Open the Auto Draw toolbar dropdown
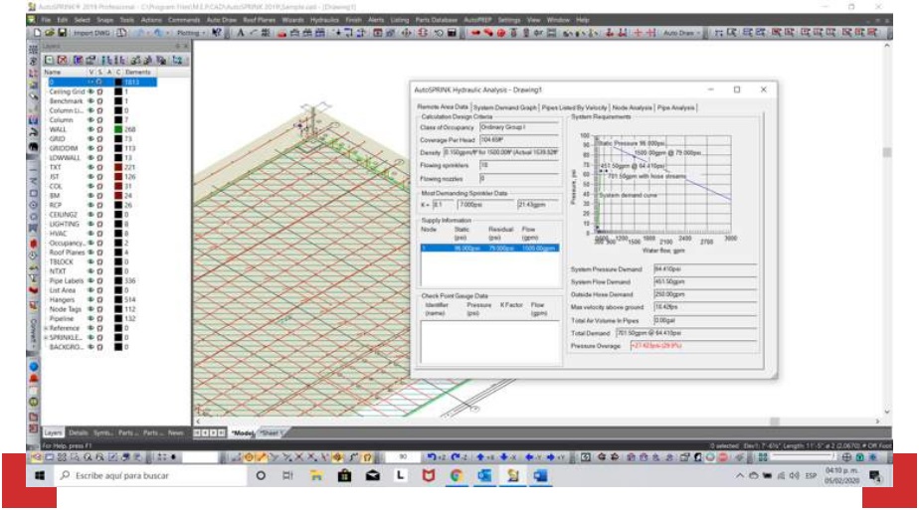Screen dimensions: 919x510 pyautogui.click(x=681, y=33)
